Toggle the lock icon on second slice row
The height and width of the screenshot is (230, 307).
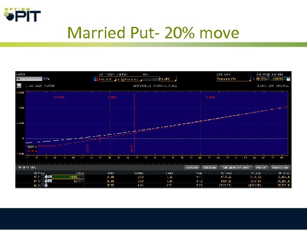point(46,181)
